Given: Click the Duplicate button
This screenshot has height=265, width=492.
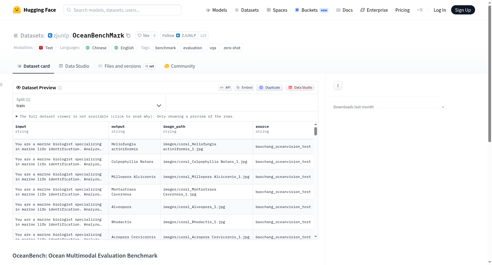Looking at the screenshot, I should [x=270, y=87].
